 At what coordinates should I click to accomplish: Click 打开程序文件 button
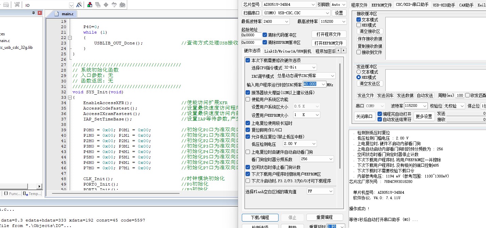329,34
